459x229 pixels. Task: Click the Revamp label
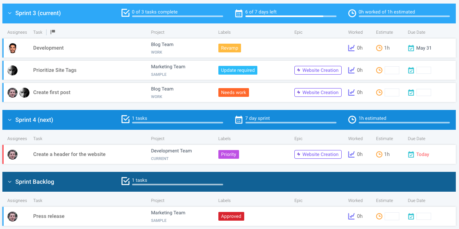tap(229, 48)
